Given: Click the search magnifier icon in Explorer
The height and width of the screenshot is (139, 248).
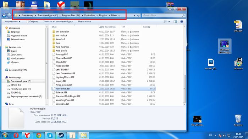Looking at the screenshot, I should (x=183, y=16).
